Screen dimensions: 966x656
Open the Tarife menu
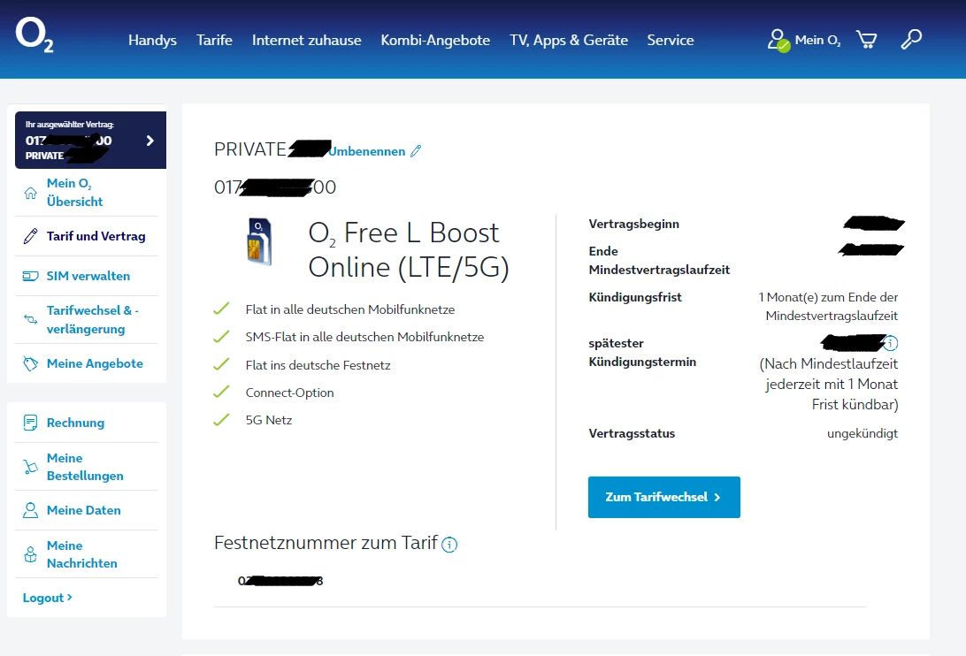click(x=214, y=40)
